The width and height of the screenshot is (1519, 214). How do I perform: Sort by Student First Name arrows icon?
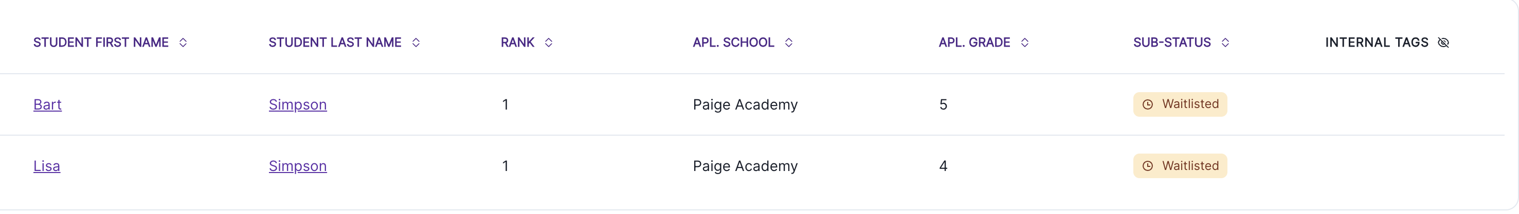(183, 42)
